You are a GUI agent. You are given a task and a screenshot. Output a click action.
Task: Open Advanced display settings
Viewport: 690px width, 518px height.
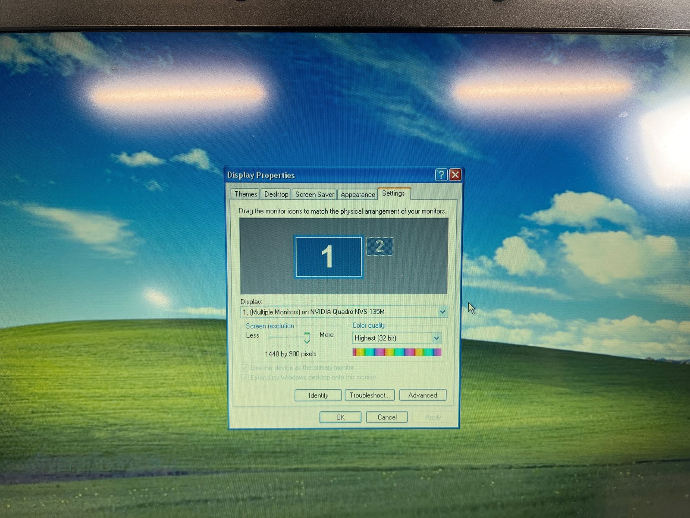point(423,395)
